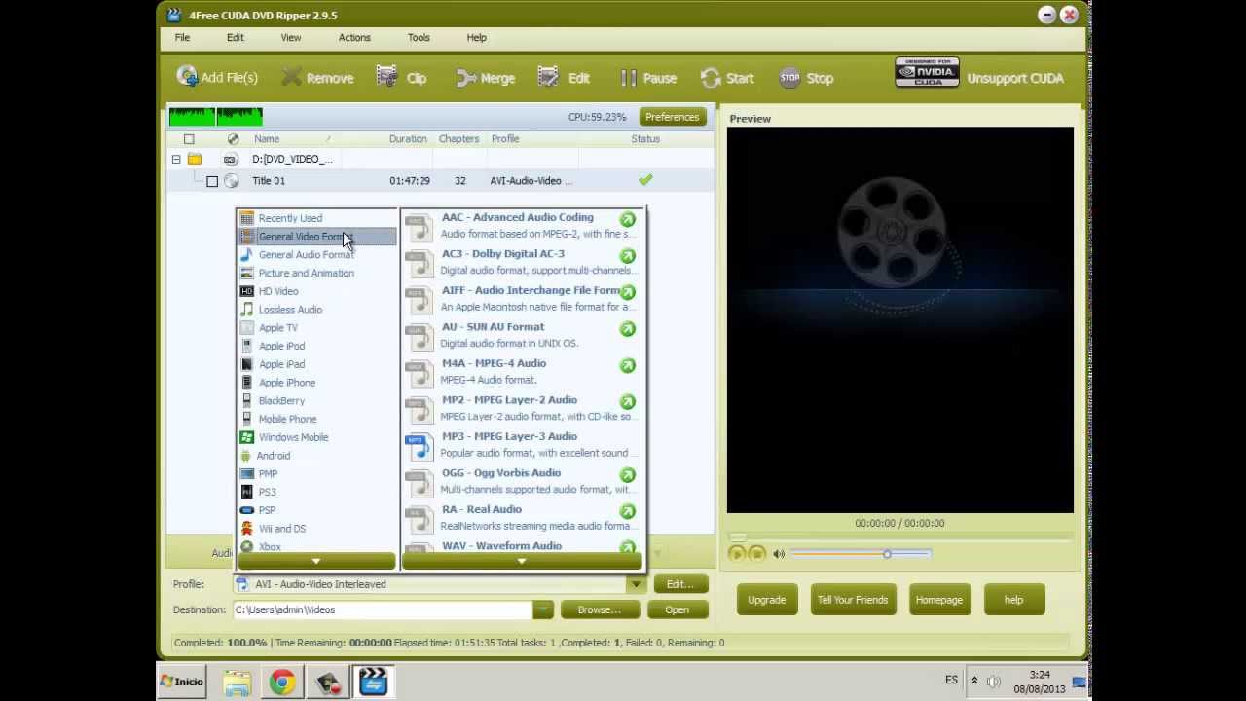Click the Open destination button
Image resolution: width=1246 pixels, height=701 pixels.
(x=677, y=609)
